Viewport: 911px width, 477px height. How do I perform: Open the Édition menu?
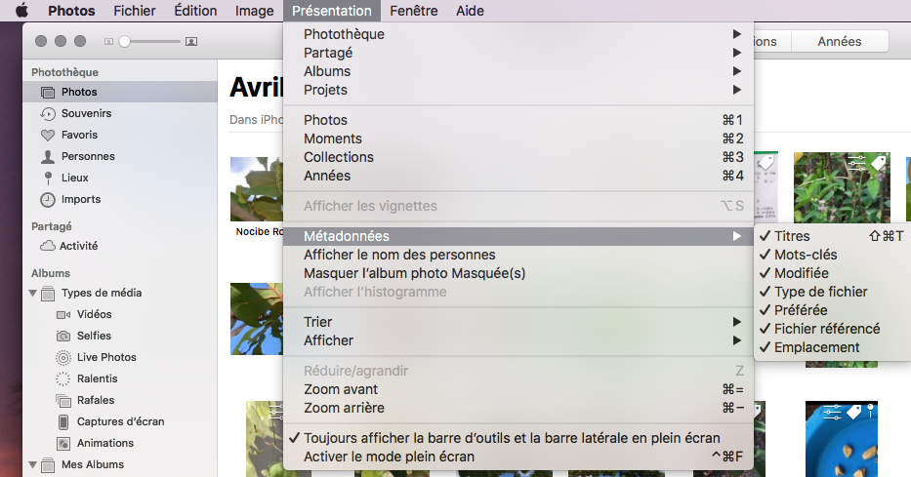pos(195,11)
